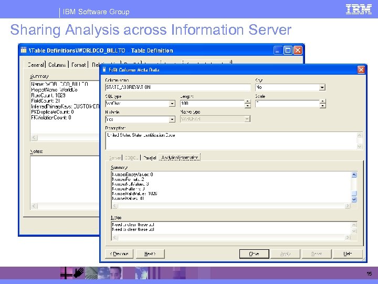Click the IBM logo

(359, 9)
